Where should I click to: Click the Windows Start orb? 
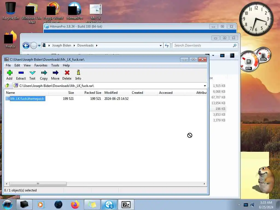click(7, 205)
